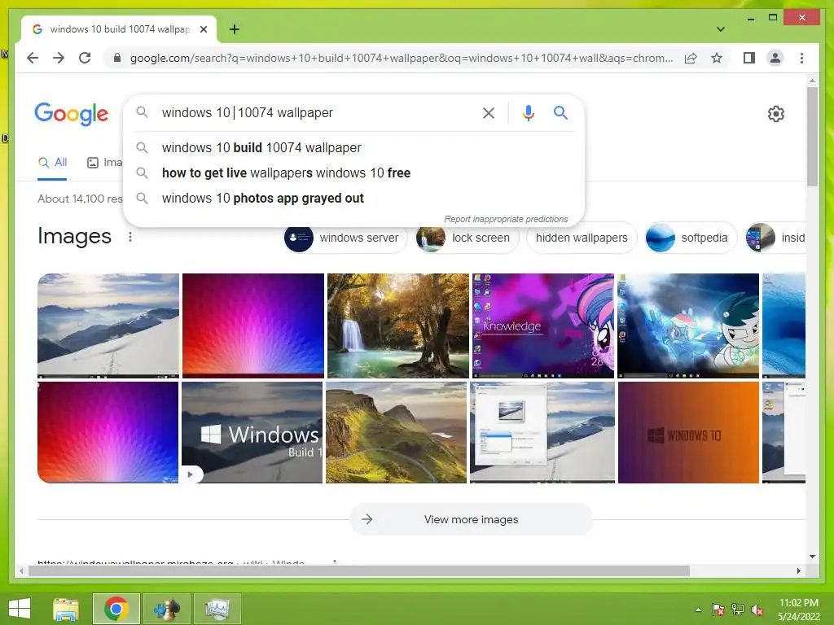
Task: Open the snowy mountain wallpaper thumbnail
Action: click(x=108, y=326)
